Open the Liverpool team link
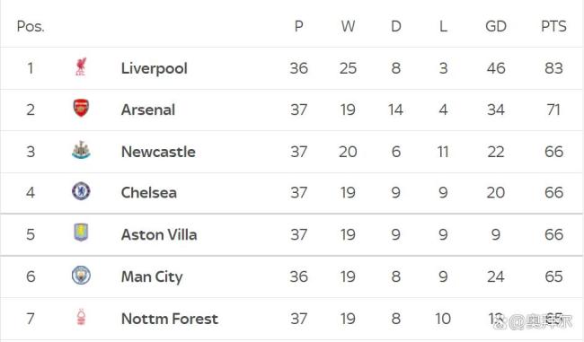The height and width of the screenshot is (342, 584). pos(155,68)
